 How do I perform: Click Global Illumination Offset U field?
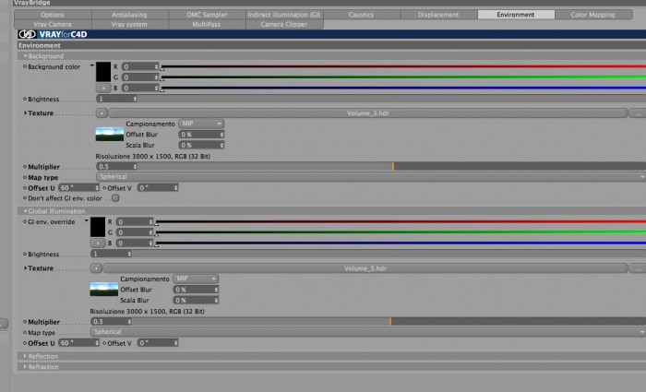(x=78, y=342)
